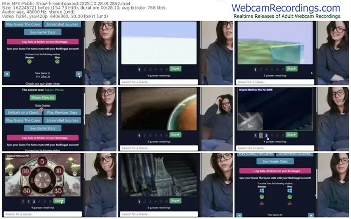Click See Game Stats in the top-left thumbnail
The image size is (351, 219).
(43, 32)
